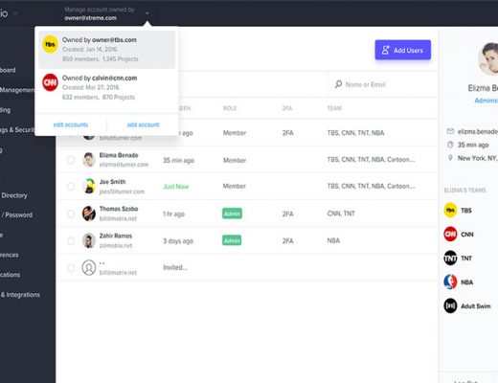Click Admin badge for Thomas Szabo

(x=232, y=214)
